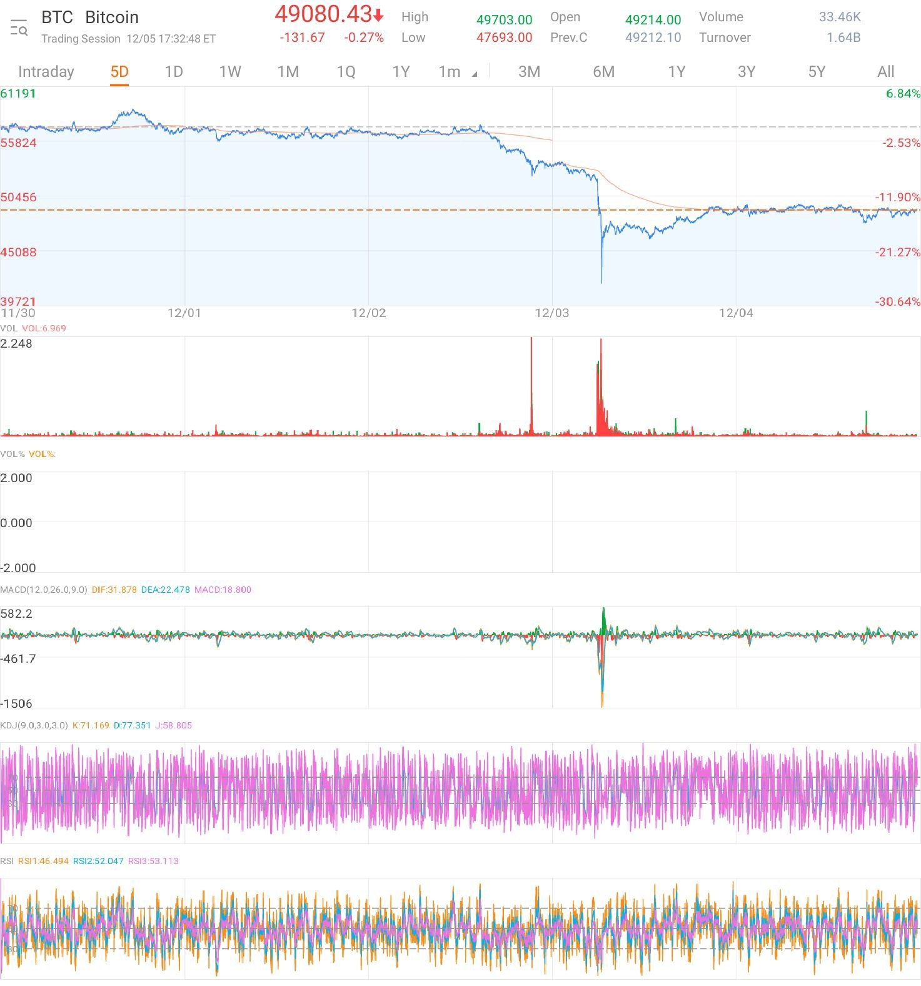
Task: Switch to the 1W chart period
Action: (x=230, y=72)
